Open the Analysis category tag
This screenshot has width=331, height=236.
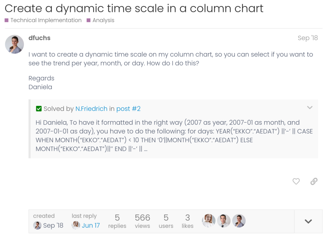pos(103,20)
